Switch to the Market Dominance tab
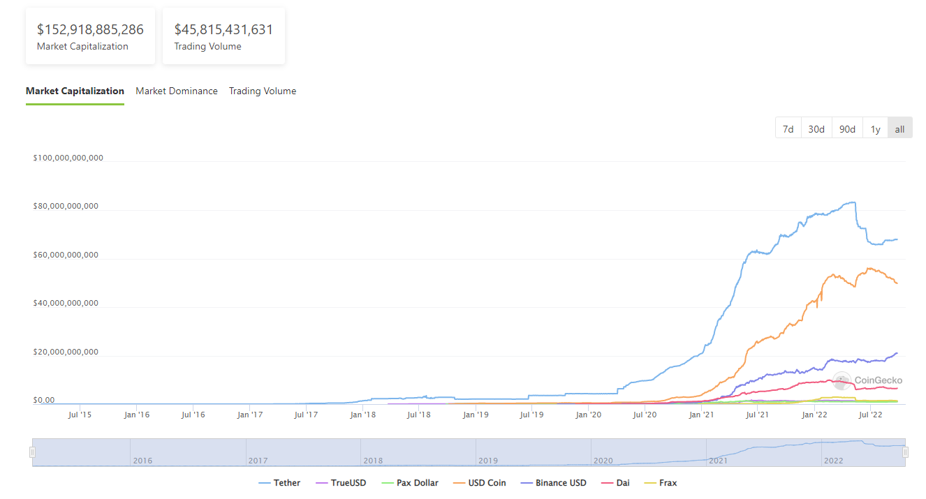 tap(177, 91)
